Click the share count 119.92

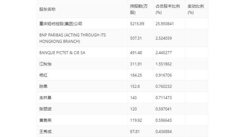(136, 121)
